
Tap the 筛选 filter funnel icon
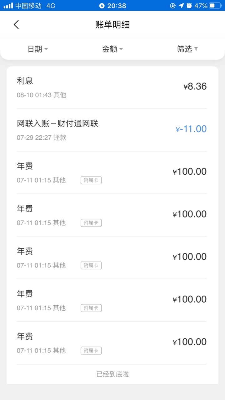[x=196, y=49]
